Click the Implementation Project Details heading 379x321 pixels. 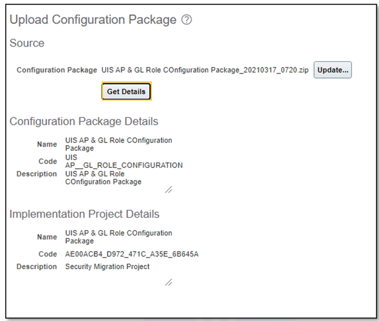coord(84,214)
